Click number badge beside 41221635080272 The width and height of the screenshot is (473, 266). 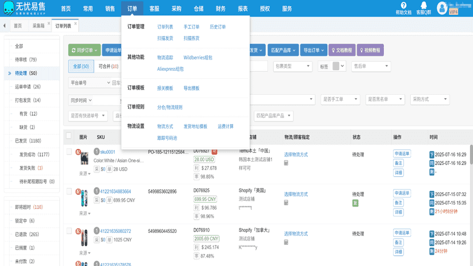97,231
